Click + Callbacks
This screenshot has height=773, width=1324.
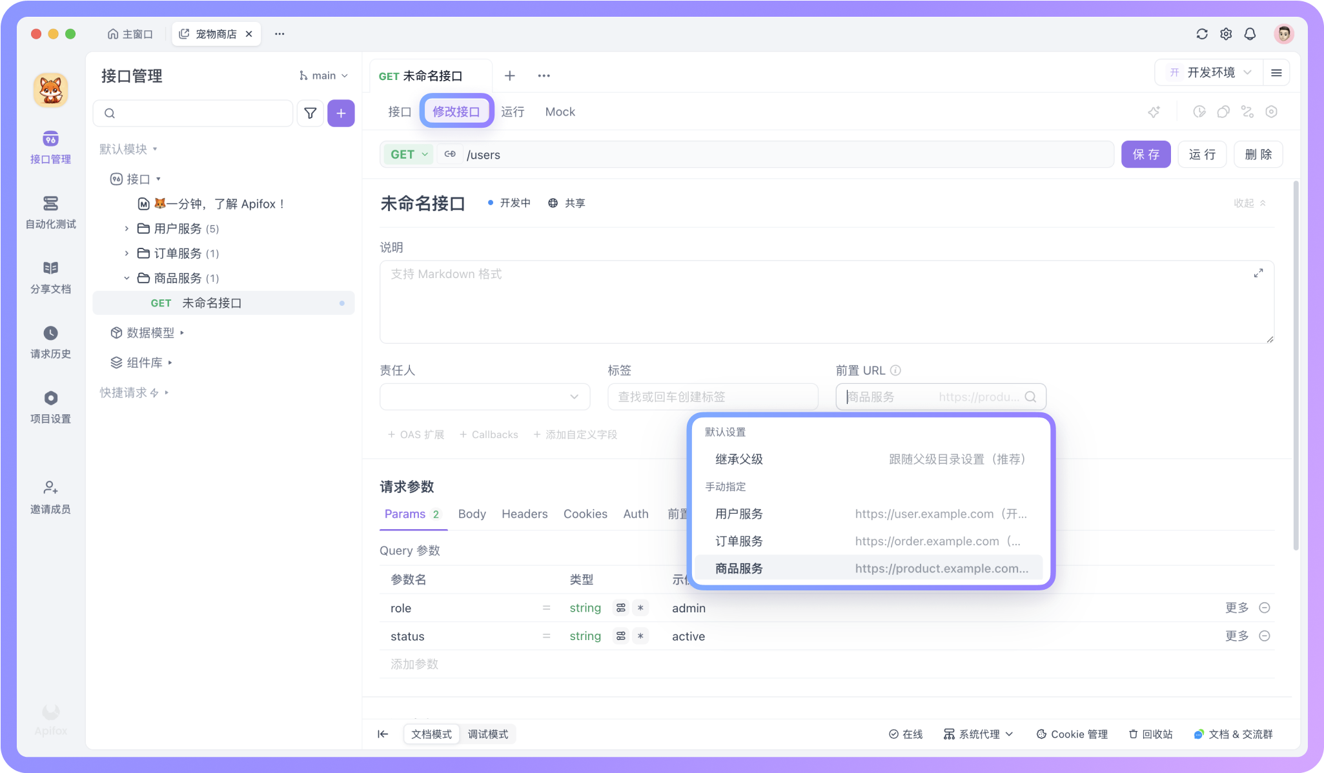[489, 435]
